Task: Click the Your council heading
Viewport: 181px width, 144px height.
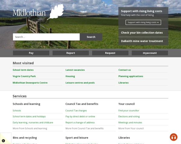Action: [x=126, y=104]
